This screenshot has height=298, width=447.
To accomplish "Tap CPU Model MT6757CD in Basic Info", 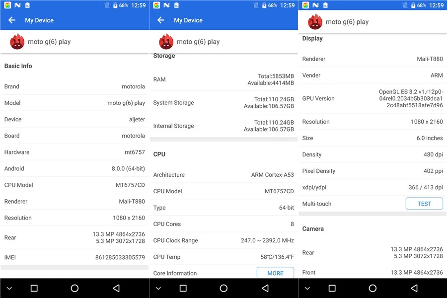I will tap(130, 185).
